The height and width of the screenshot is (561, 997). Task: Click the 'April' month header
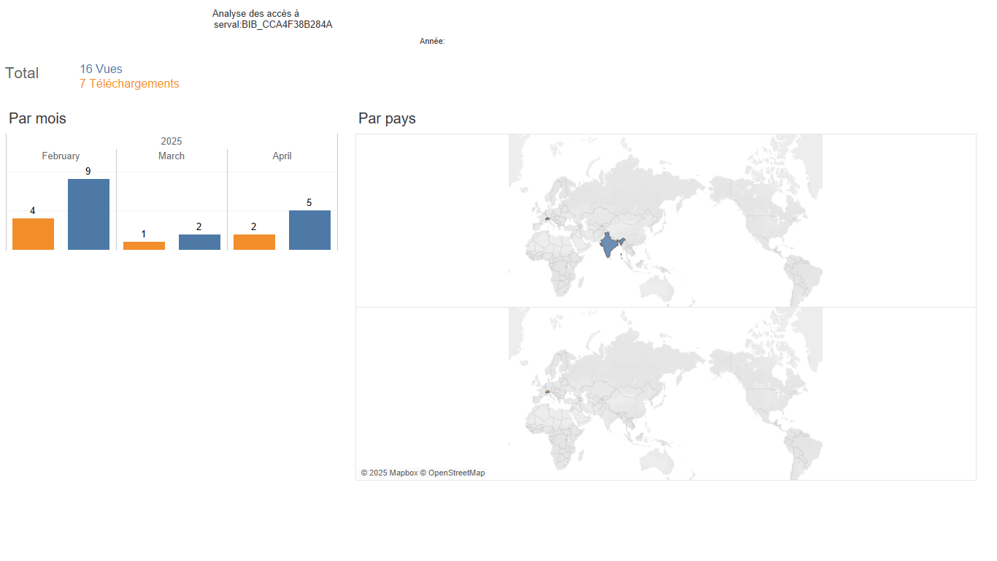click(282, 156)
